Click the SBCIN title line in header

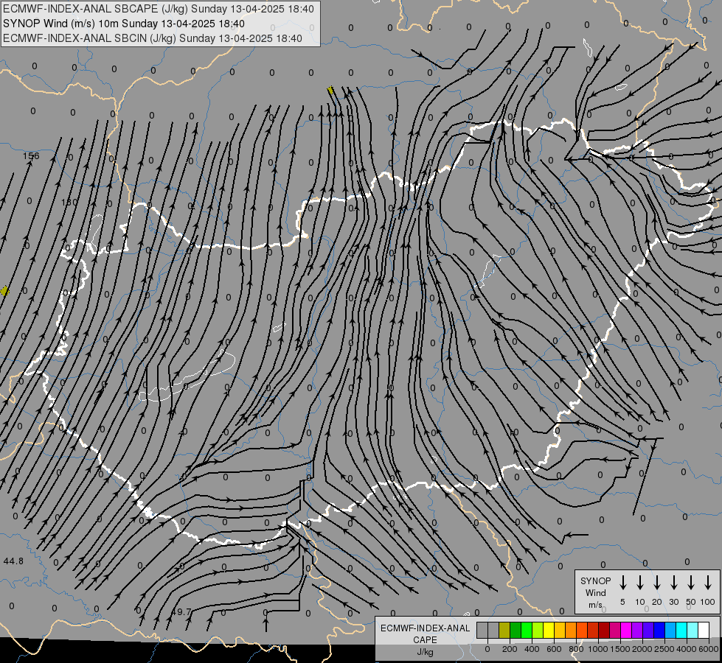pos(153,38)
